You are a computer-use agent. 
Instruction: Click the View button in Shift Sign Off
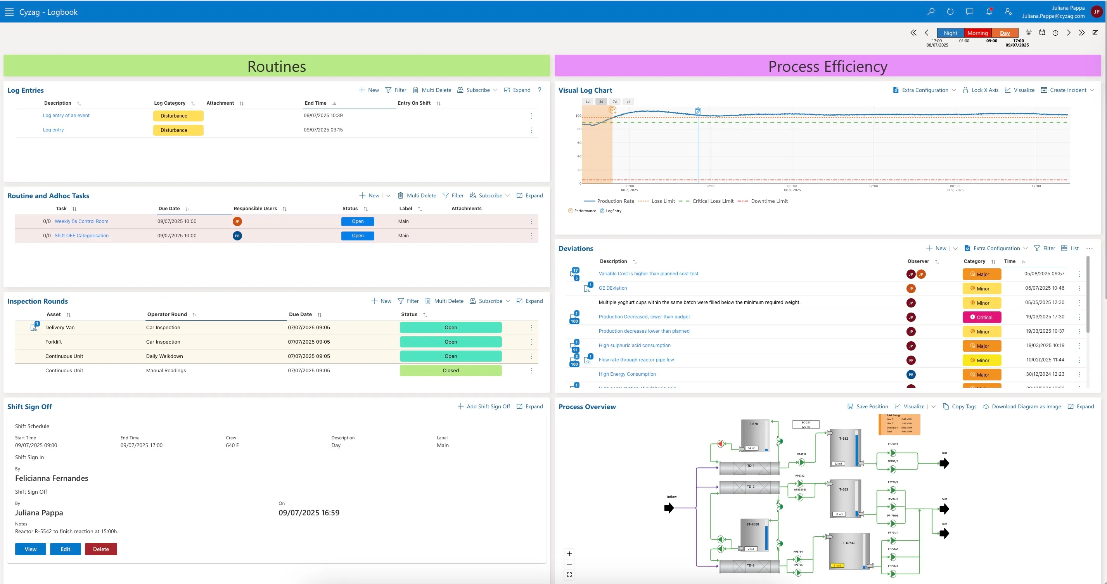[x=31, y=549]
